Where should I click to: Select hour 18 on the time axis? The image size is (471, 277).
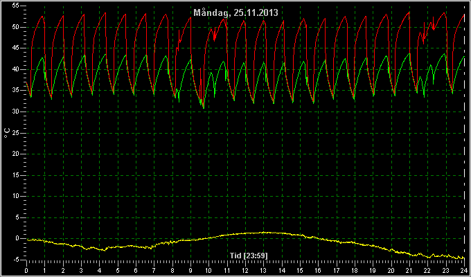(x=355, y=270)
